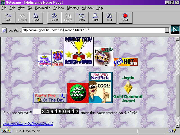Viewport: 180px width, 135px height.
Task: Open the Go menu
Action: pyautogui.click(x=30, y=8)
